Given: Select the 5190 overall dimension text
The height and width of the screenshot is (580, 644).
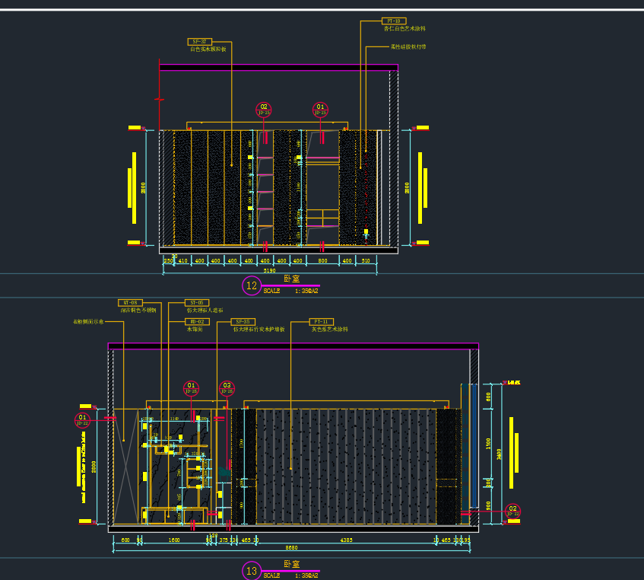Looking at the screenshot, I should (269, 270).
